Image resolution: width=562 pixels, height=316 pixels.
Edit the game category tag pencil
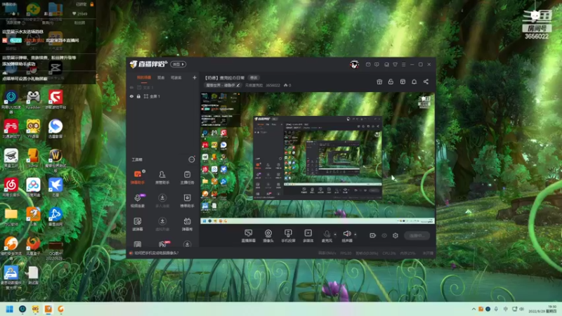click(238, 85)
